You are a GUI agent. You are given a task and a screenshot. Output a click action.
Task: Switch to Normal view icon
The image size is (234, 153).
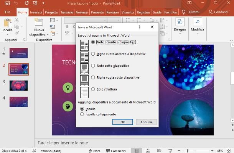(x=137, y=151)
